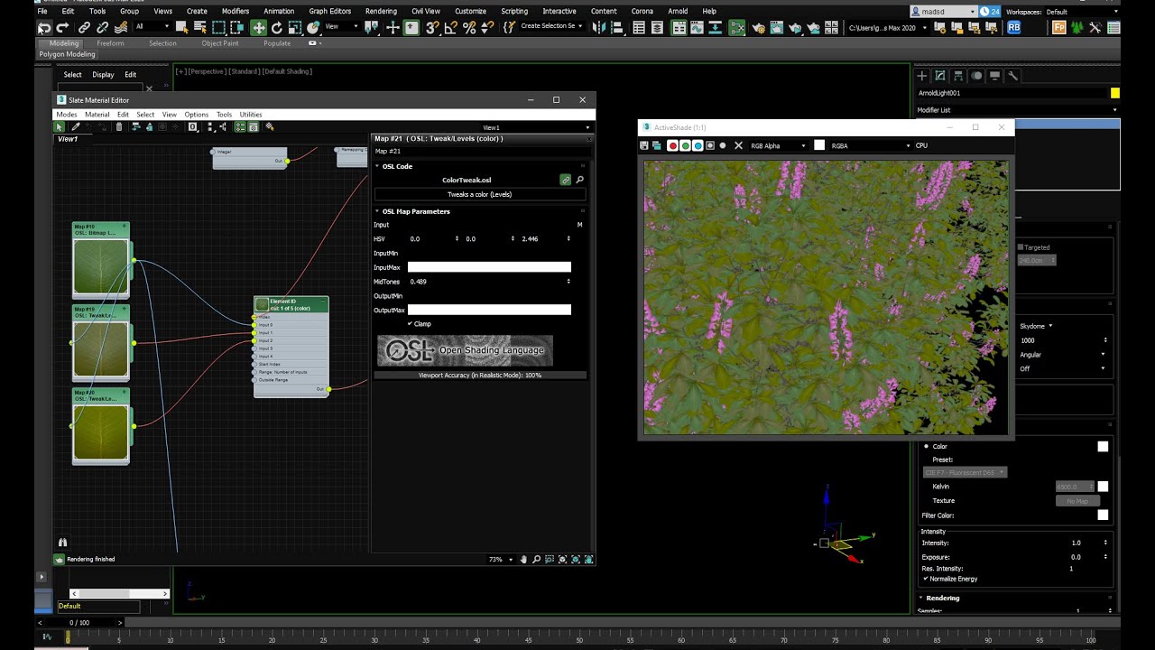Click the delete trash icon in Slate editor

click(119, 127)
